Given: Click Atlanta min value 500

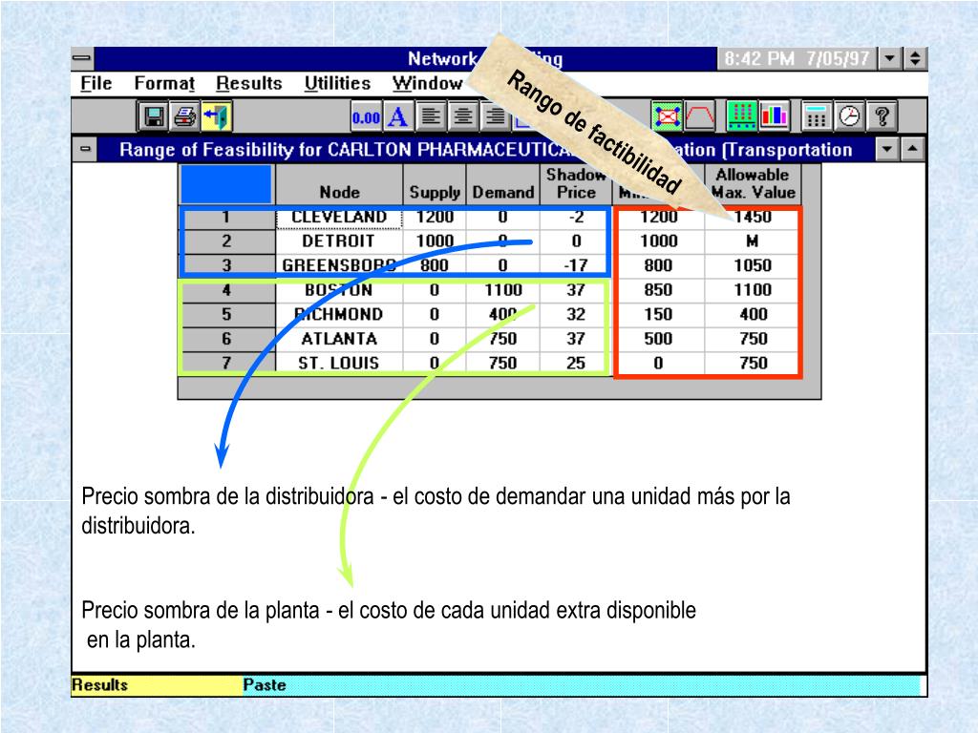Looking at the screenshot, I should 658,339.
